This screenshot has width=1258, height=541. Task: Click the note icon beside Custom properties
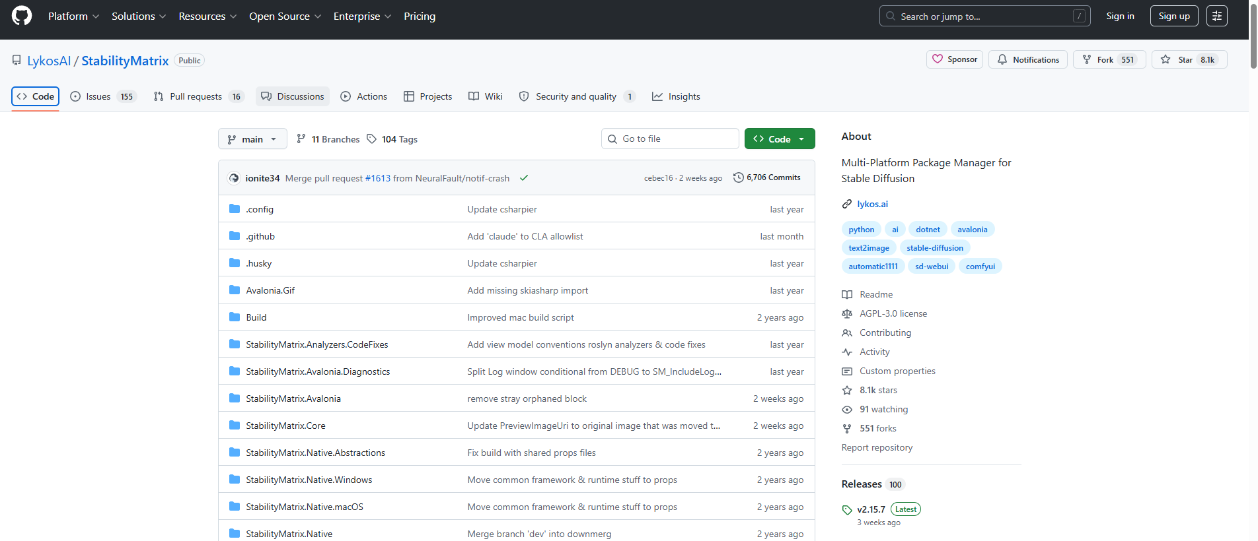pyautogui.click(x=847, y=371)
